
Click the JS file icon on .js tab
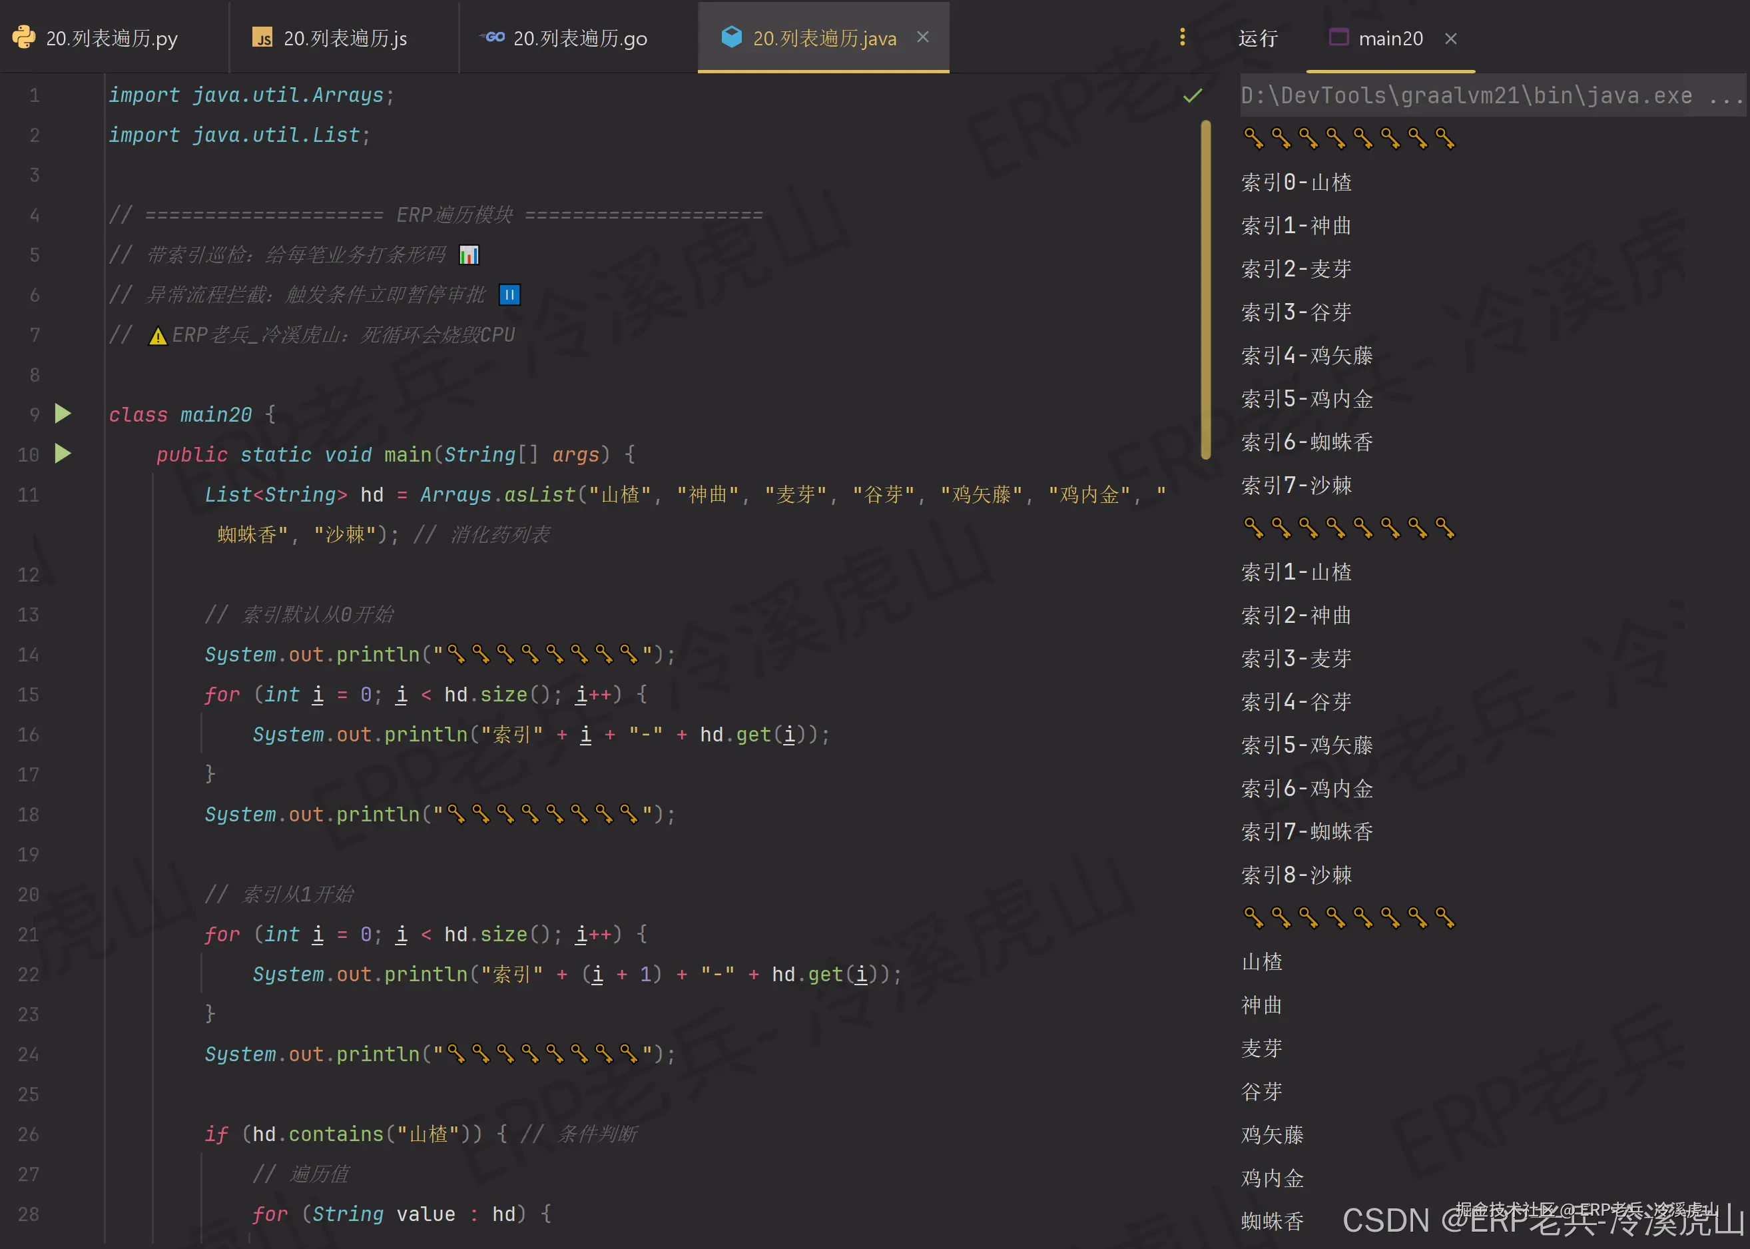pos(262,38)
